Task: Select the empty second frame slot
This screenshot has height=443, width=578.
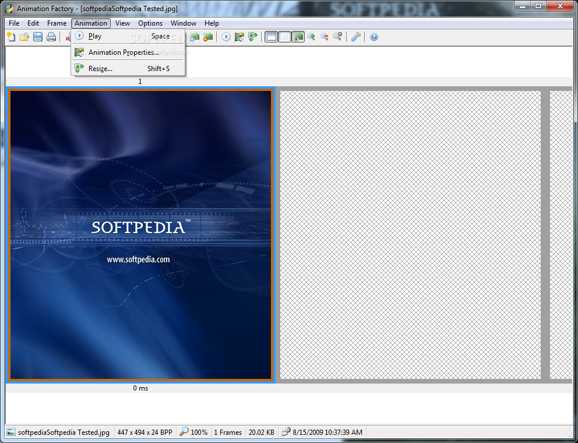Action: pos(410,234)
